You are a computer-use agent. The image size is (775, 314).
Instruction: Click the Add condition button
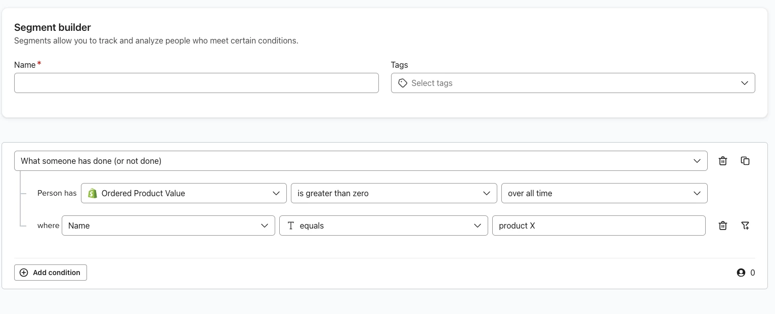pyautogui.click(x=51, y=273)
